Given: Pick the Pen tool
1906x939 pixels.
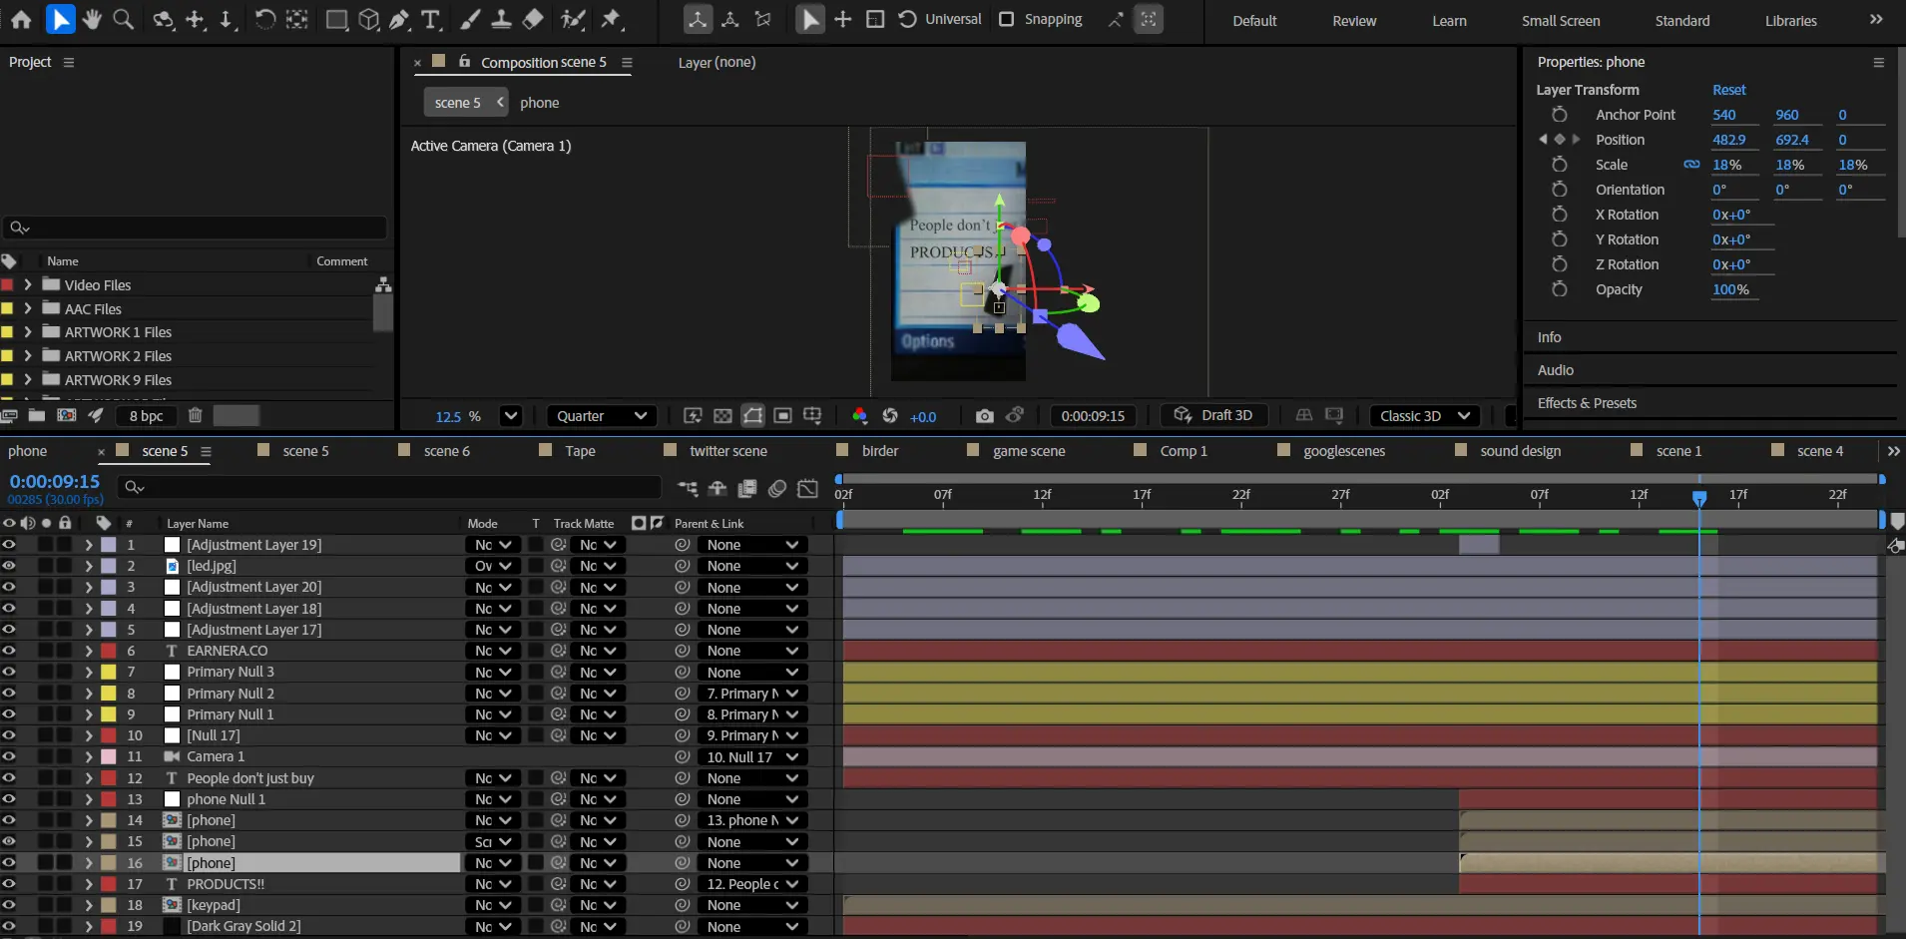Looking at the screenshot, I should 399,19.
